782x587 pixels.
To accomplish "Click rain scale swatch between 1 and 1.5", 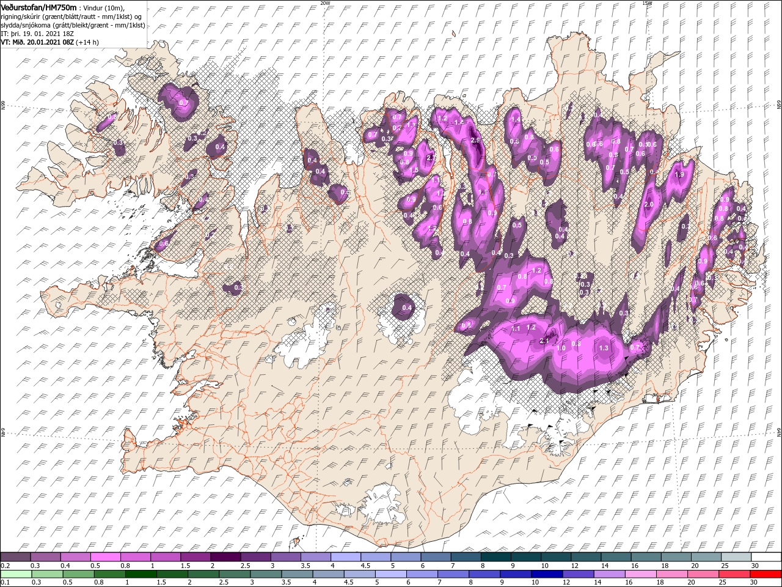I will pos(141,574).
